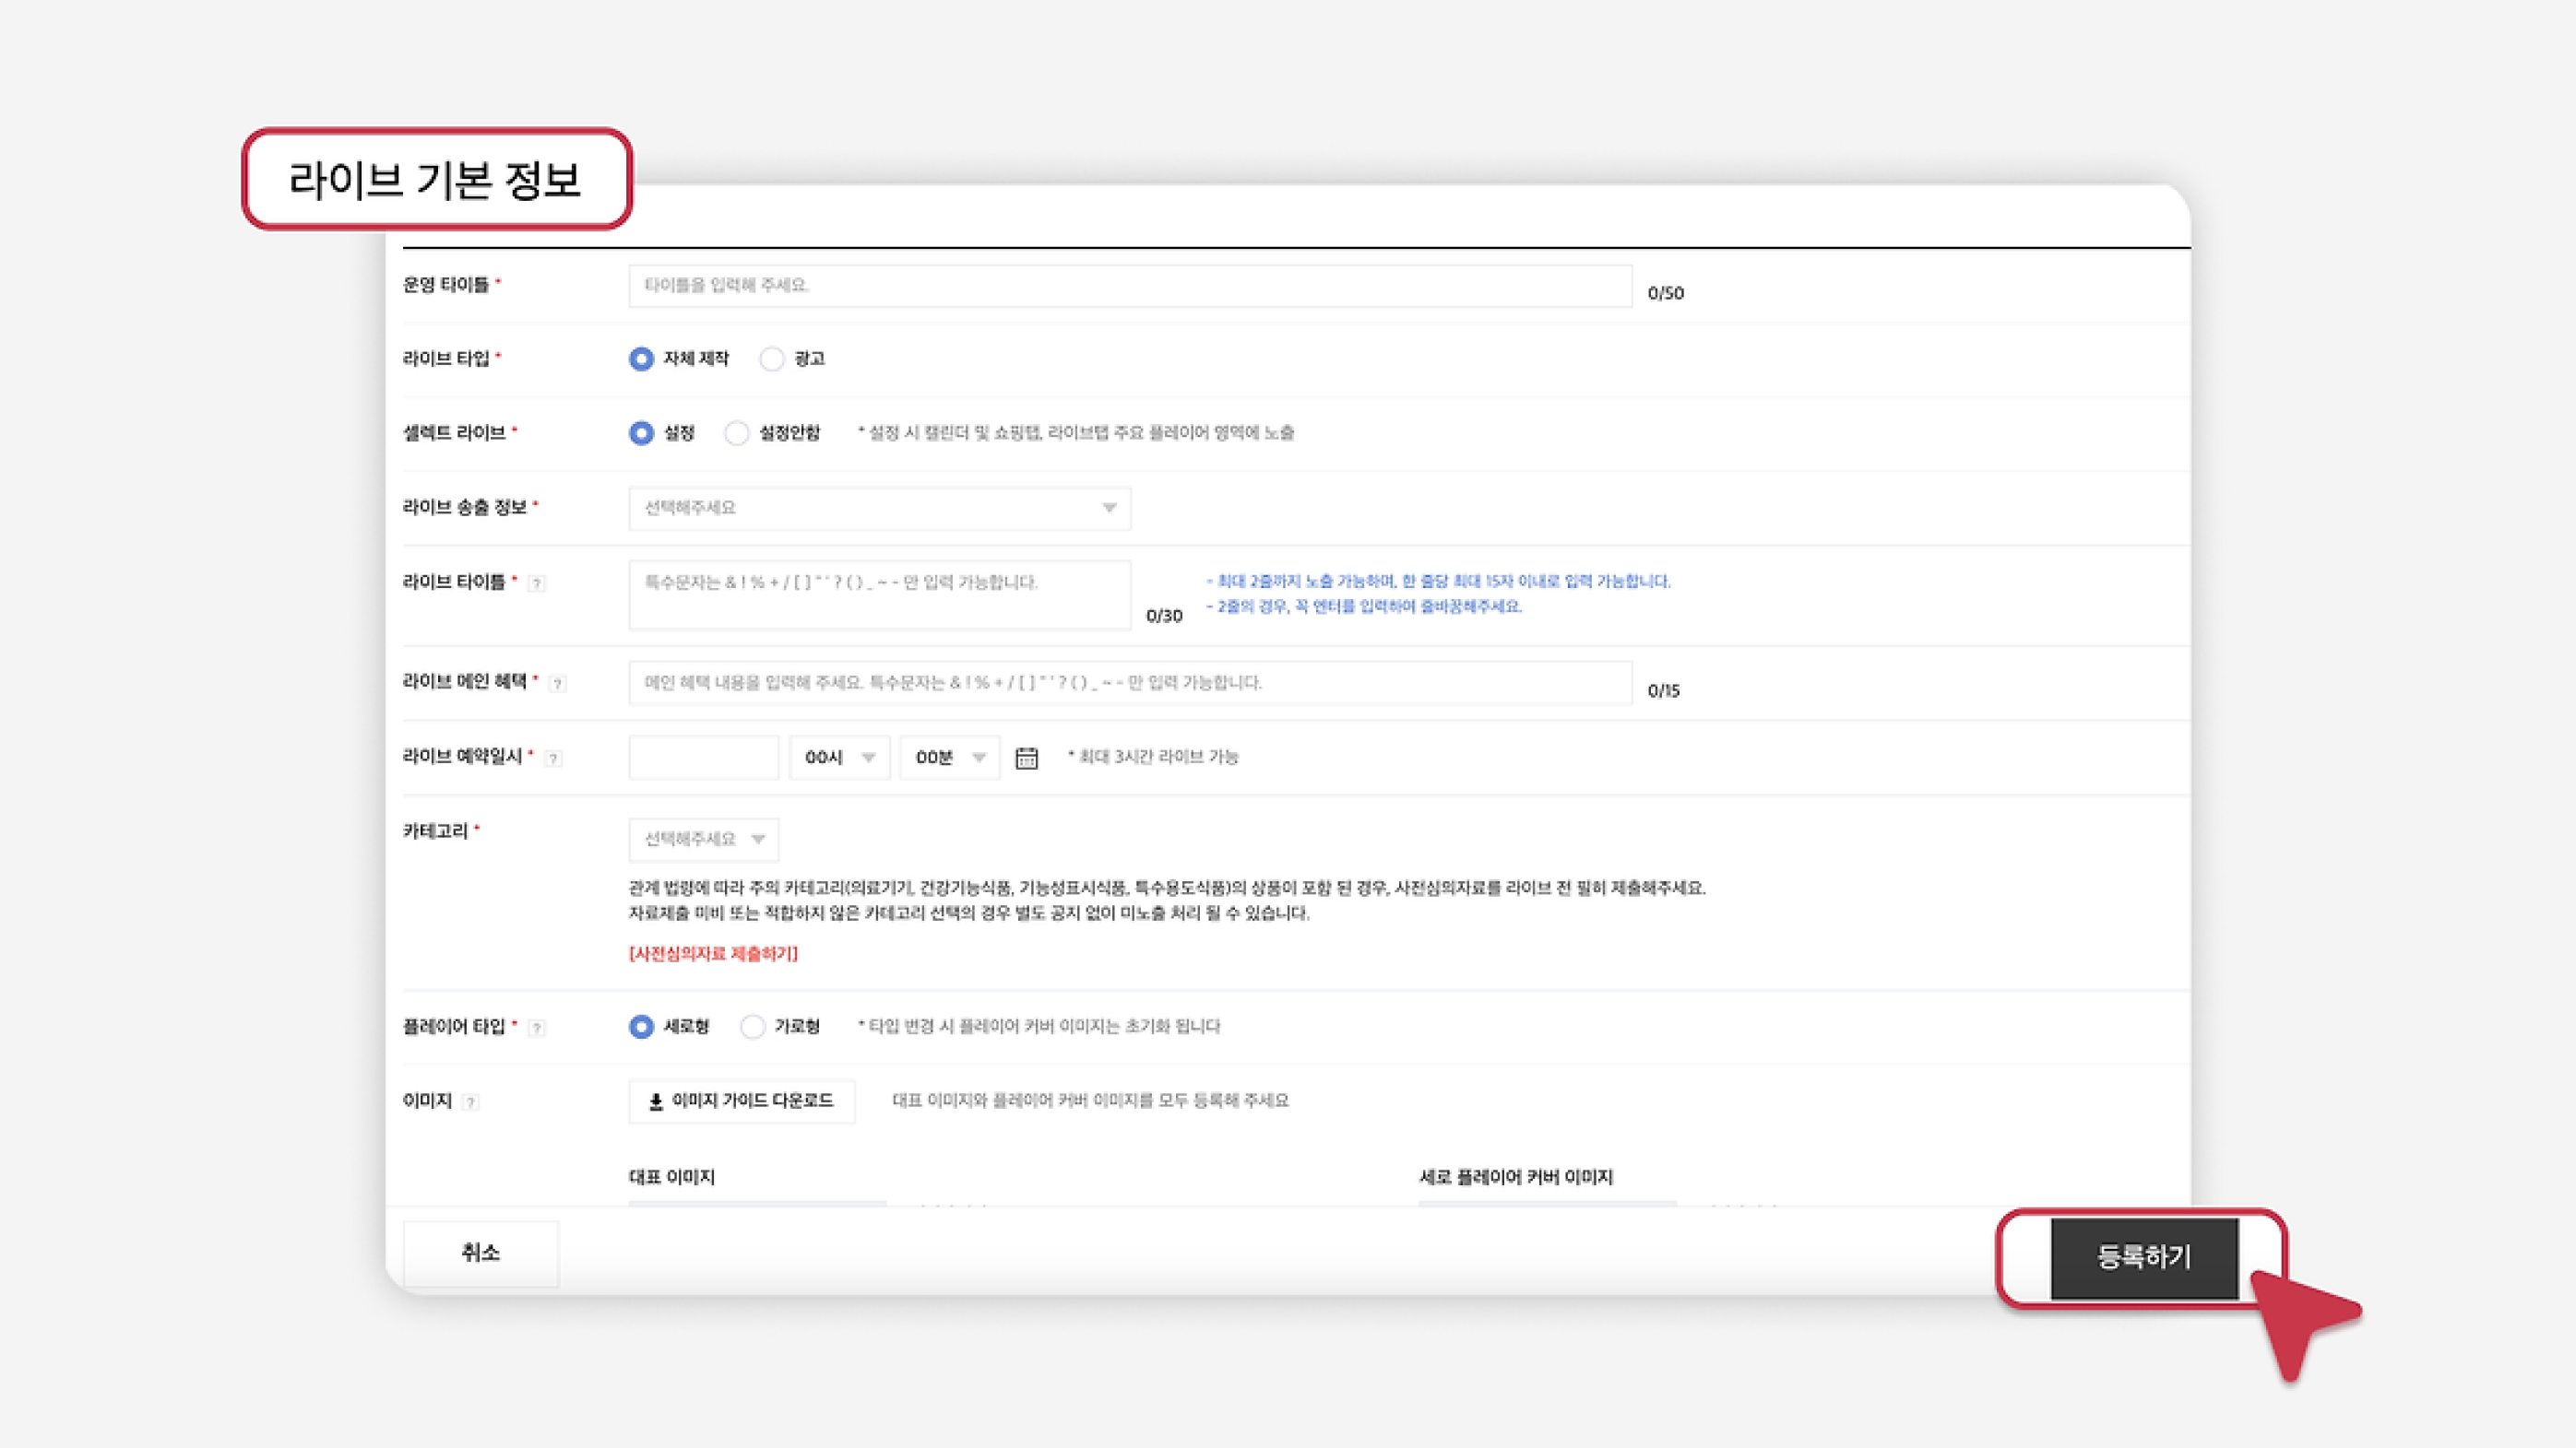Image resolution: width=2576 pixels, height=1448 pixels.
Task: Click the 대표 이미지 label
Action: pos(672,1177)
